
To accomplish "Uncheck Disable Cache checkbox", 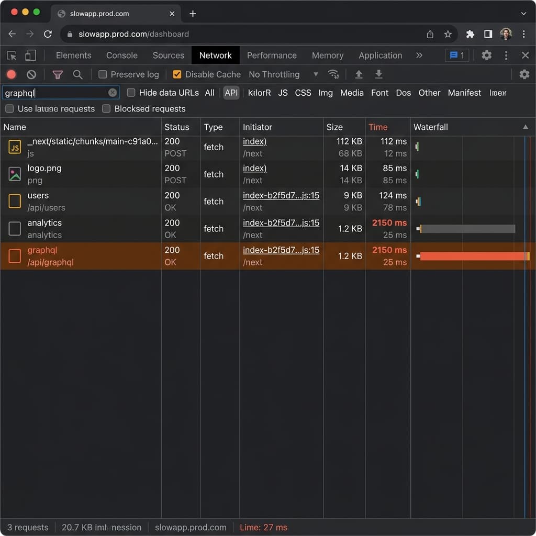I will 177,74.
